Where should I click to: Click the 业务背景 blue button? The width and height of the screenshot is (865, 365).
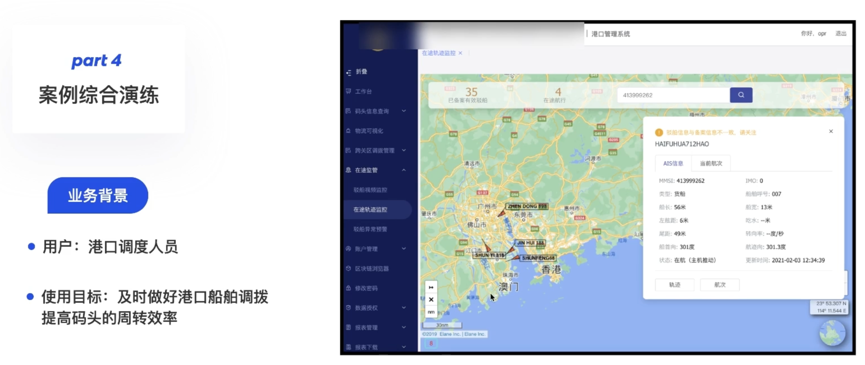[x=98, y=195]
